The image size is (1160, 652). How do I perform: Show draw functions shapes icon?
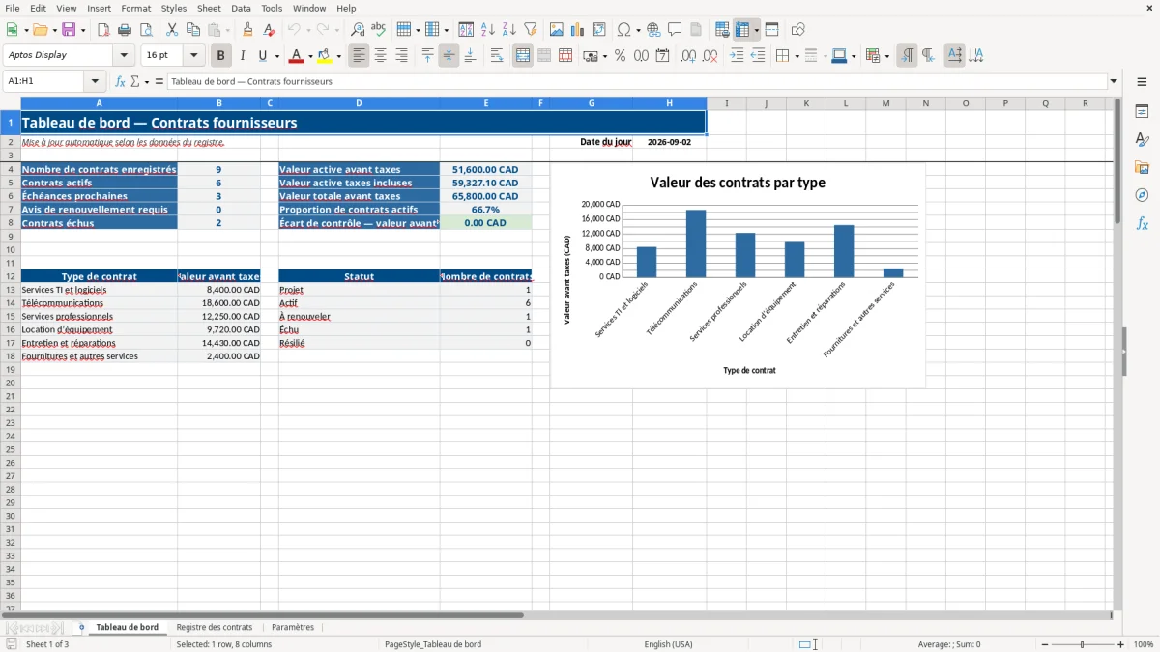tap(798, 30)
